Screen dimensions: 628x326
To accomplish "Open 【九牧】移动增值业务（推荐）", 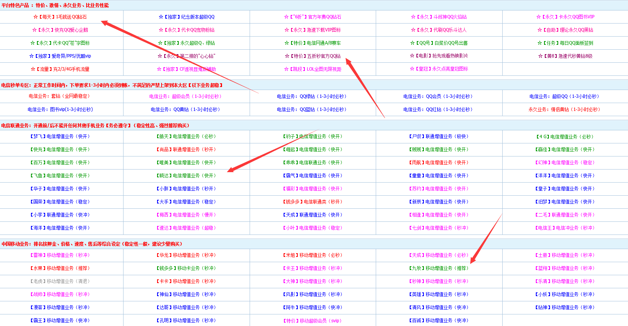I will coord(439,268).
